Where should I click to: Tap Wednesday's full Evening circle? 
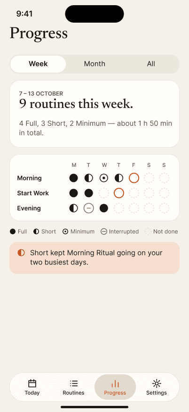tap(104, 208)
